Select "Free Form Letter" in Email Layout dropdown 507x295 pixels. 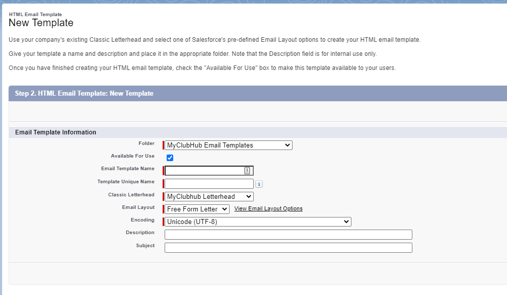[196, 209]
